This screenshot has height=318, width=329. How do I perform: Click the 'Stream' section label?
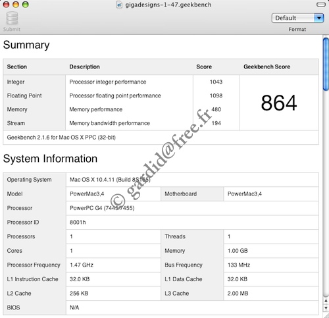point(16,123)
